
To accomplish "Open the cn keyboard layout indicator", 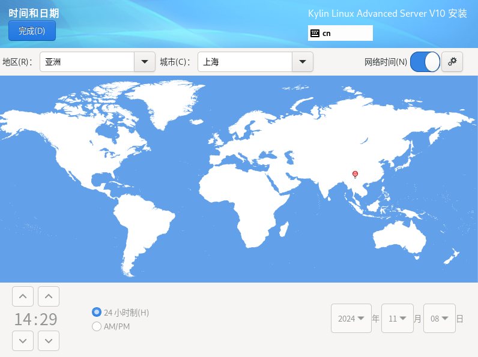I will 340,33.
